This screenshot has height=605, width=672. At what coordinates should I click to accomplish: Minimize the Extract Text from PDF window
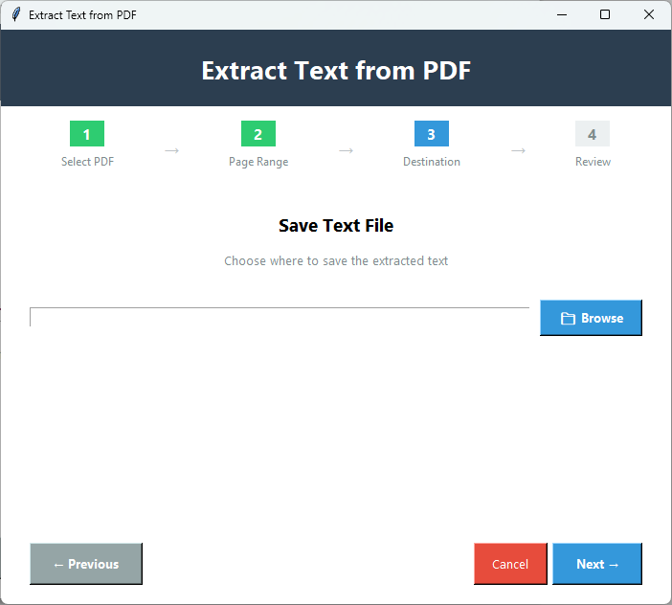(x=561, y=14)
